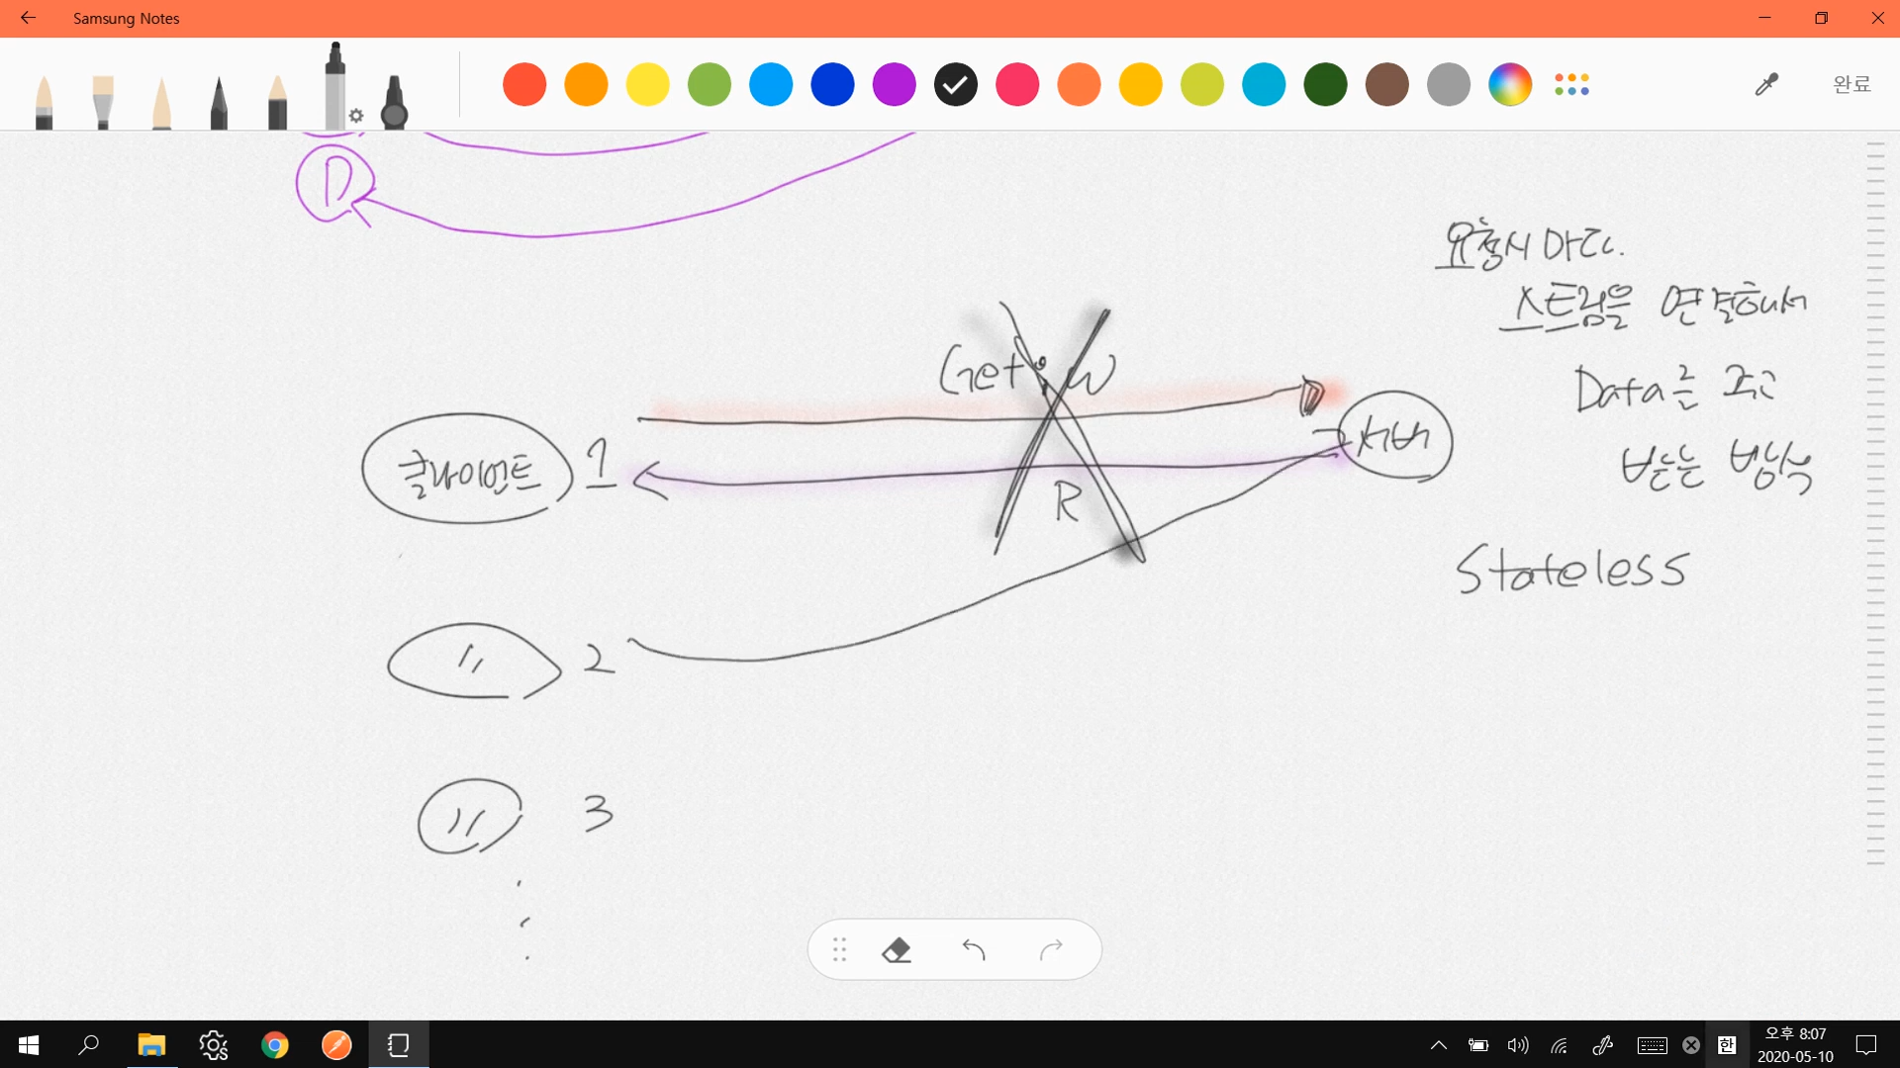Select the checked black color swatch
Screen dimensions: 1900x1068
tap(956, 84)
